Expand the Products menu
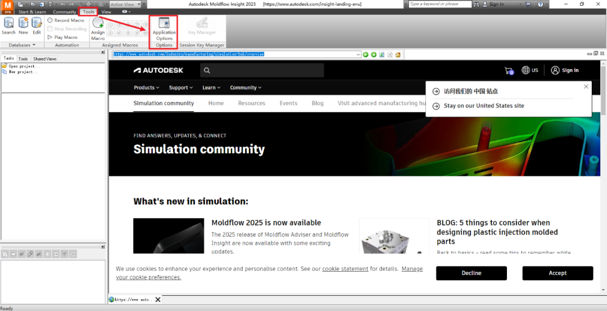This screenshot has width=607, height=311. 146,88
